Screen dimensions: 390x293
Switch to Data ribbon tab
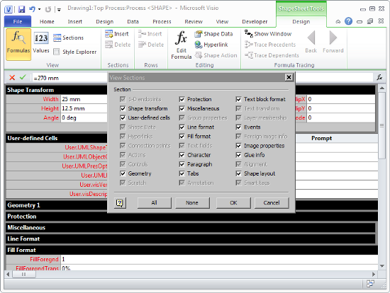click(133, 22)
